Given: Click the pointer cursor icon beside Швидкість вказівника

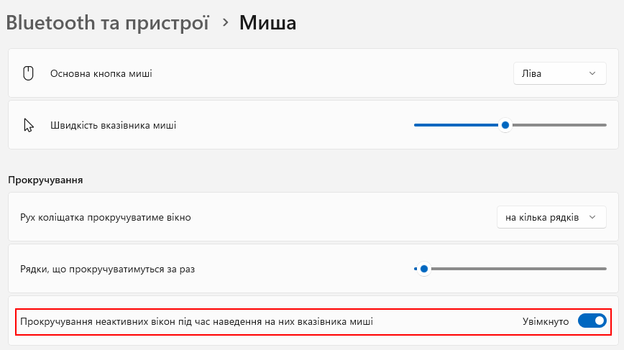Looking at the screenshot, I should 29,125.
